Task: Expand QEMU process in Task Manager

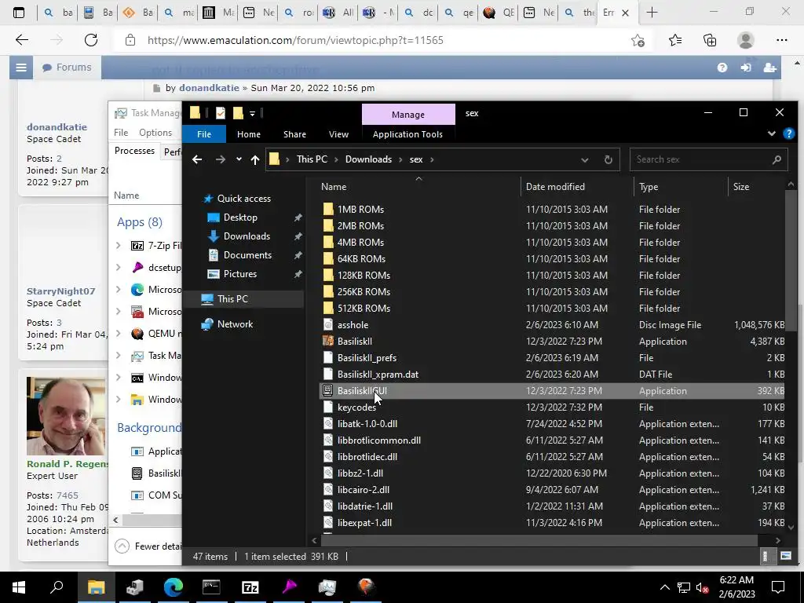Action: (119, 333)
